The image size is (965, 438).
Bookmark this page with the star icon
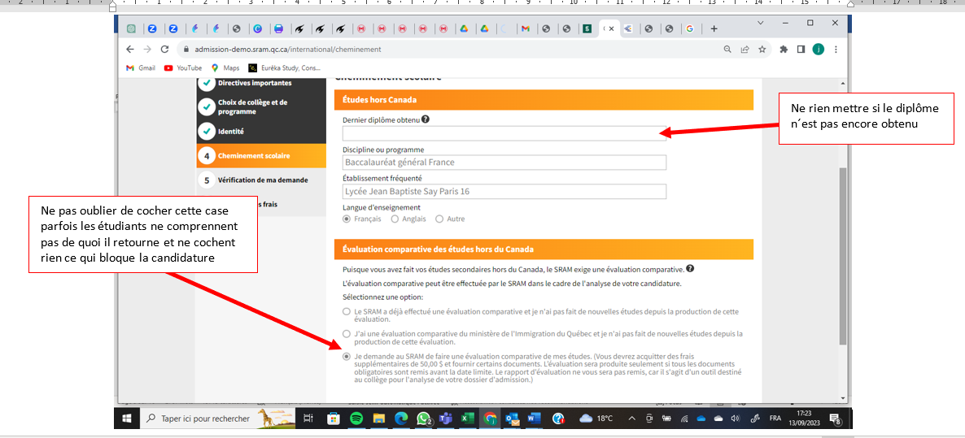point(762,50)
